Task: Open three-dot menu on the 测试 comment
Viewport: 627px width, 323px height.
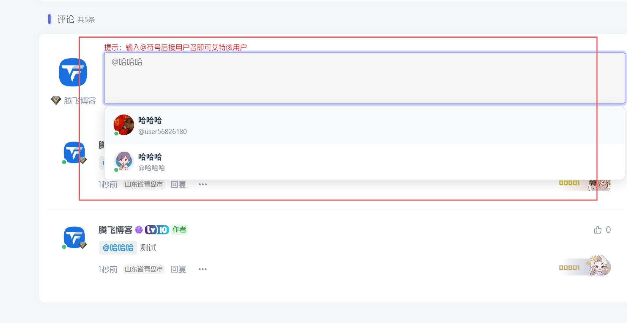Action: click(x=203, y=269)
